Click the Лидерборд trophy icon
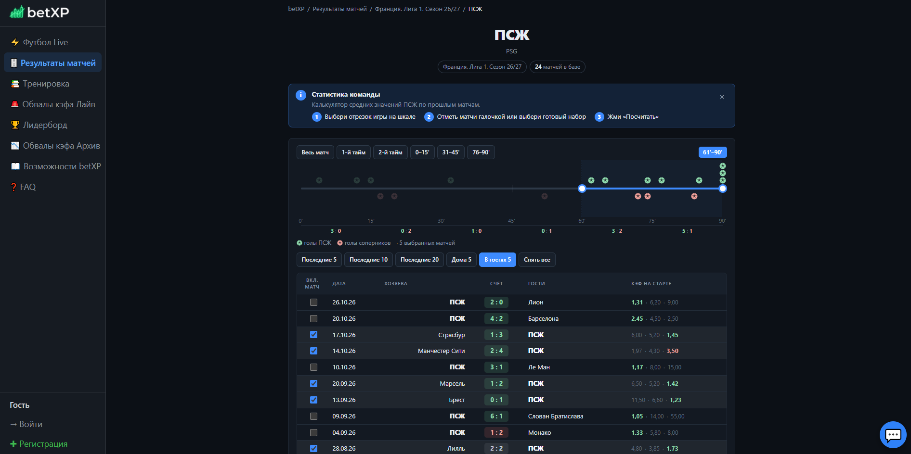Screen dimensions: 911x454 click(15, 125)
